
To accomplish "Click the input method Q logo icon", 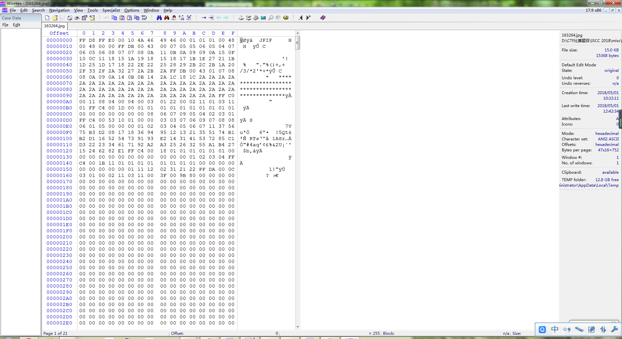I will point(542,330).
